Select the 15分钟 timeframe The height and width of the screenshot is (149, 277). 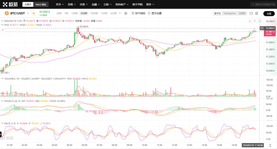(x=94, y=13)
